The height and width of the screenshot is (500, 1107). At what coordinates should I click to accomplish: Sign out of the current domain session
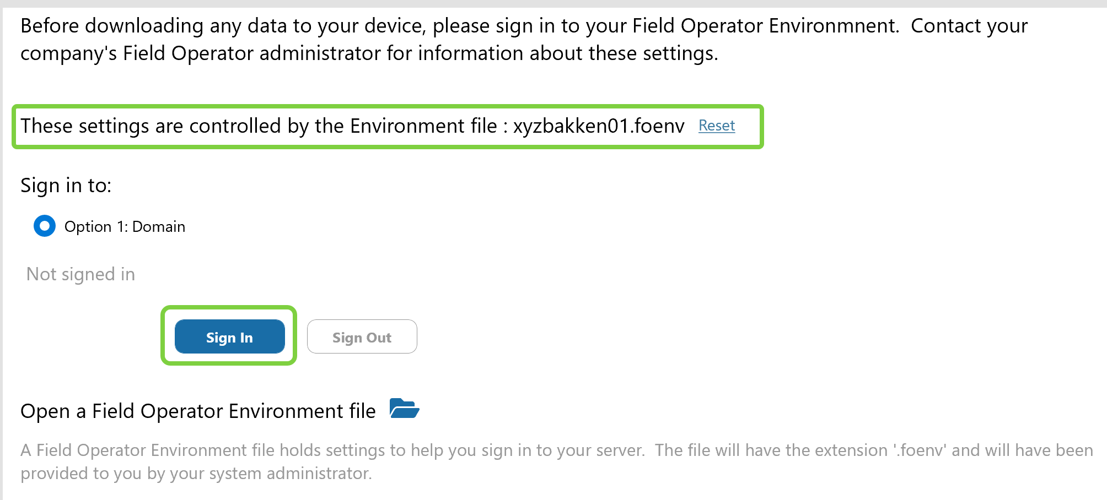point(362,336)
